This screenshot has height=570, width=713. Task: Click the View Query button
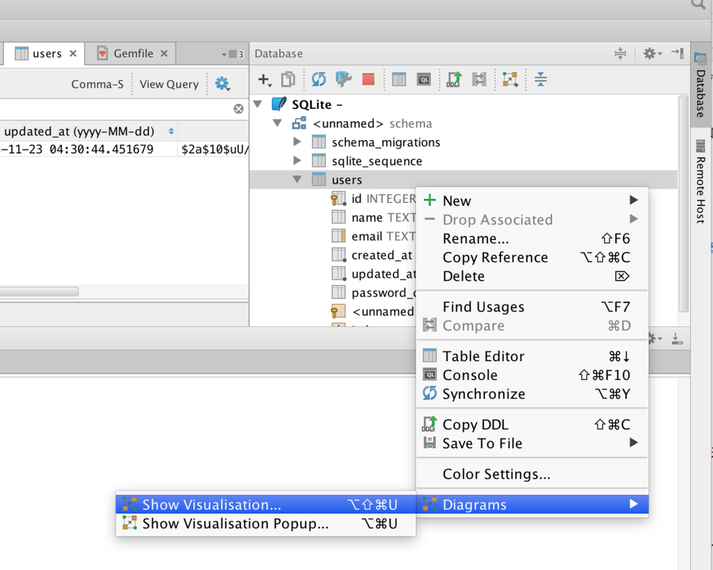[169, 84]
